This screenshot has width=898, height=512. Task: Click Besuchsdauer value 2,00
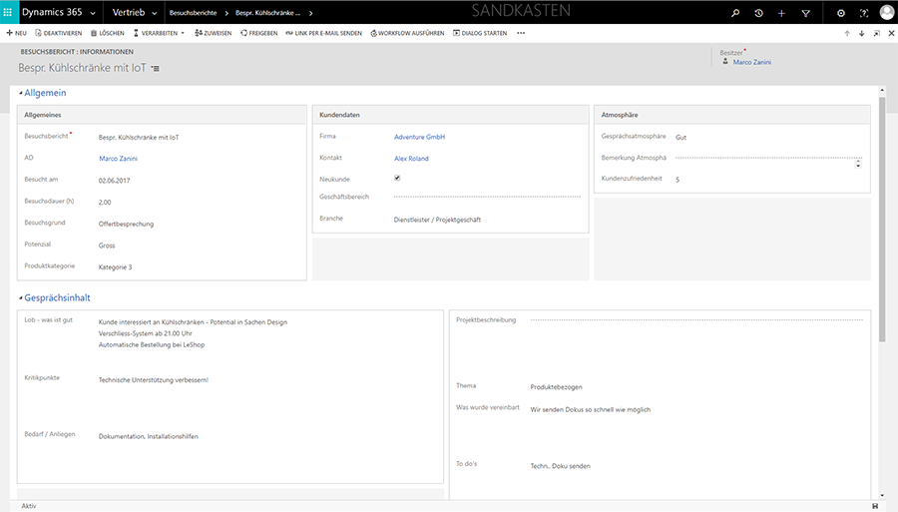coord(105,203)
